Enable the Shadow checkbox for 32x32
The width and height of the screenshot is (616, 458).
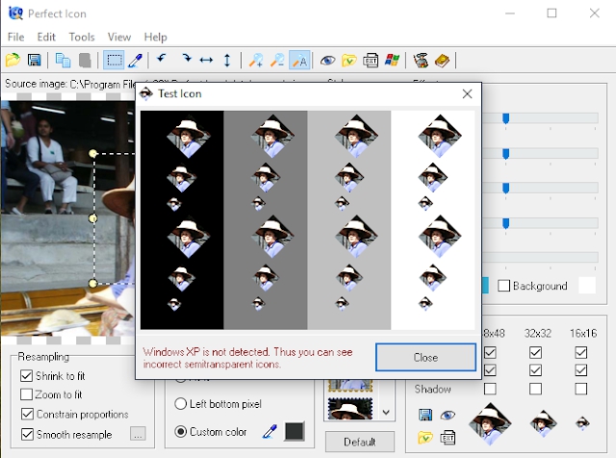535,389
